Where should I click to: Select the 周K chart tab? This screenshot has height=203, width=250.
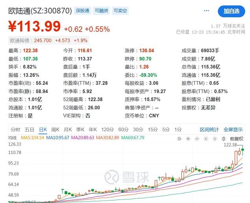coord(55,130)
